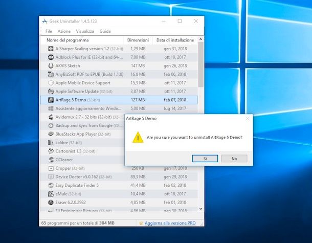
Task: Open the Visualizza menu
Action: tap(85, 31)
